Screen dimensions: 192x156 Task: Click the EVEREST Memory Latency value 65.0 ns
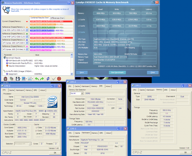pyautogui.click(x=149, y=13)
